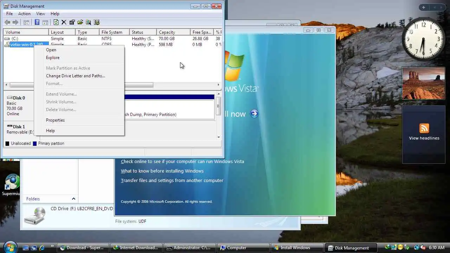The image size is (450, 253).
Task: Toggle Show/Hide Action Pane toolbar icon
Action: click(x=45, y=22)
